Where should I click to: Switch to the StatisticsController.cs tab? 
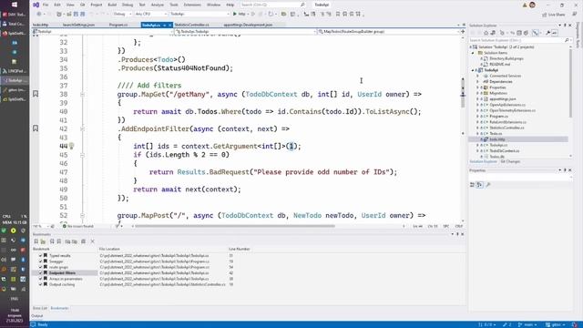(192, 25)
